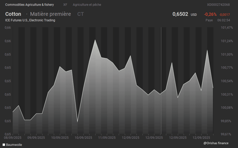Click the highest peak of the cotton chart
Image resolution: width=238 pixels, height=148 pixels.
tap(95, 40)
